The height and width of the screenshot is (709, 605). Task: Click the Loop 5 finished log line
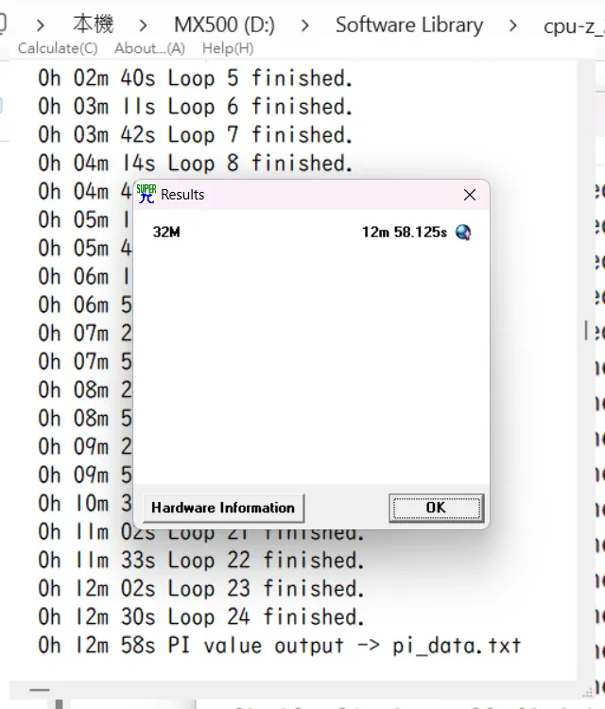(x=196, y=78)
